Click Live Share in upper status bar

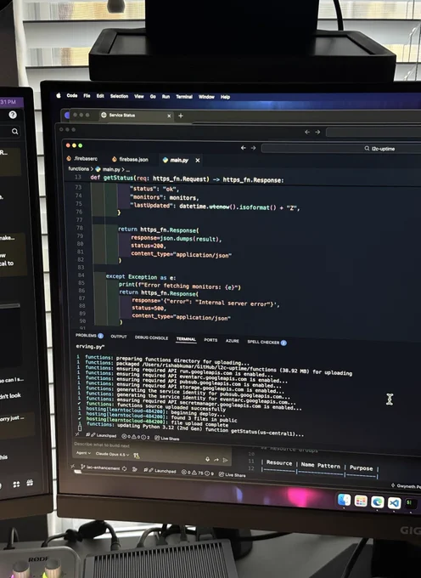167,438
